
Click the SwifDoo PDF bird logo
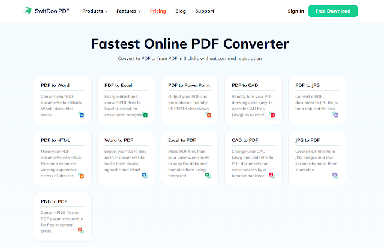[x=27, y=11]
